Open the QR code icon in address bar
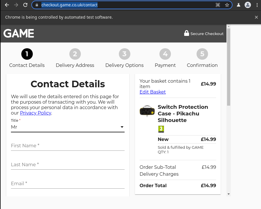The height and width of the screenshot is (209, 261). tap(218, 5)
